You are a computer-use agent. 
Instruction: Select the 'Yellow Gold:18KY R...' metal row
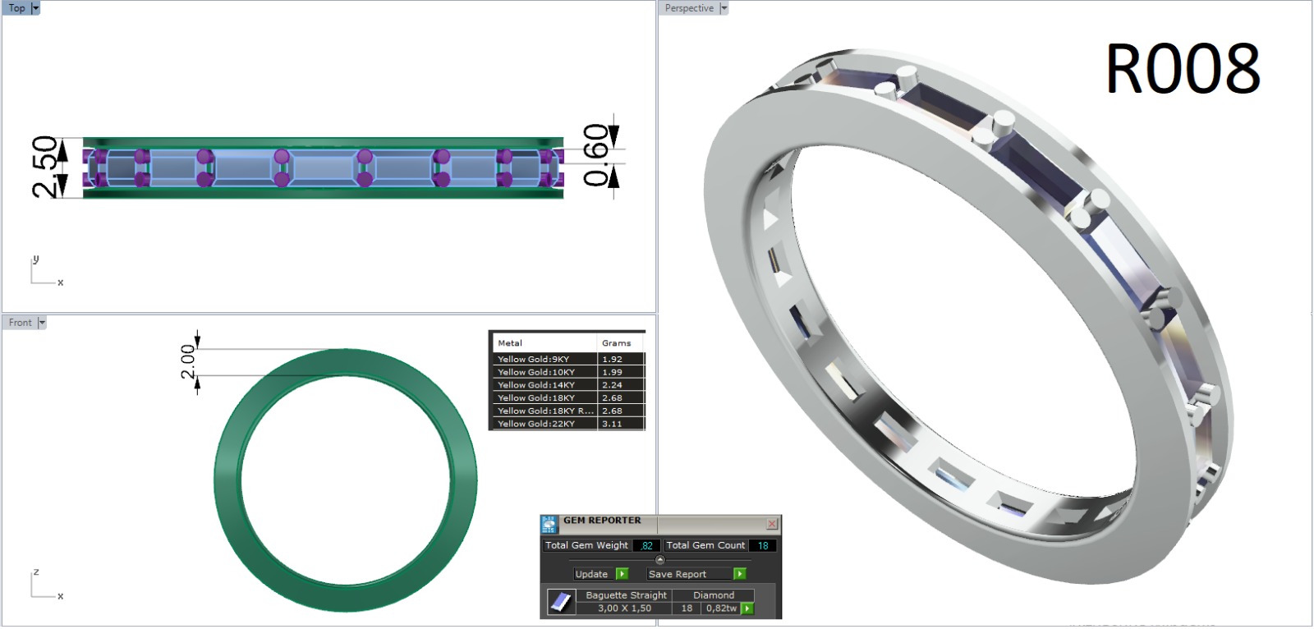coord(568,411)
